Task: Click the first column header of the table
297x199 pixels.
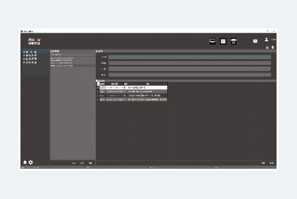Action: coord(102,84)
